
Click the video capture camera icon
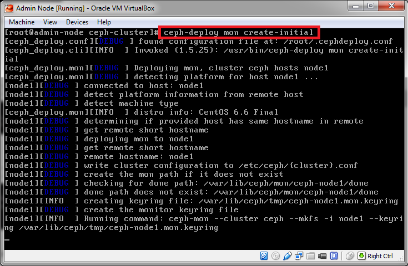pyautogui.click(x=322, y=256)
